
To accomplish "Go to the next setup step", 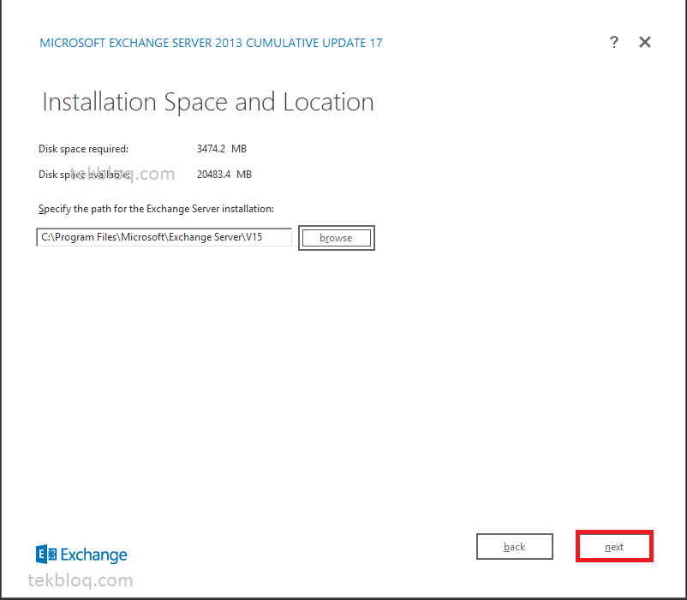I will click(614, 546).
